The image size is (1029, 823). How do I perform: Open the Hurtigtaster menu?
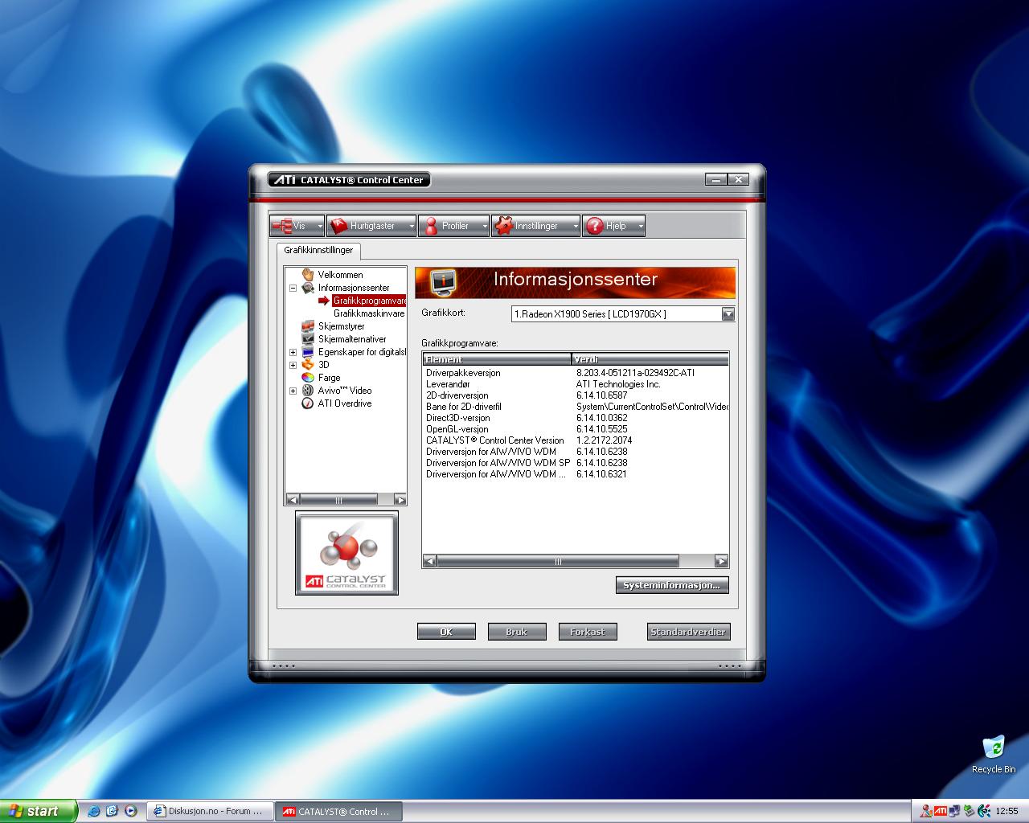pos(371,226)
